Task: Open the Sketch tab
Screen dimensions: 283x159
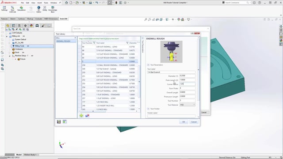Action: [x=13, y=19]
